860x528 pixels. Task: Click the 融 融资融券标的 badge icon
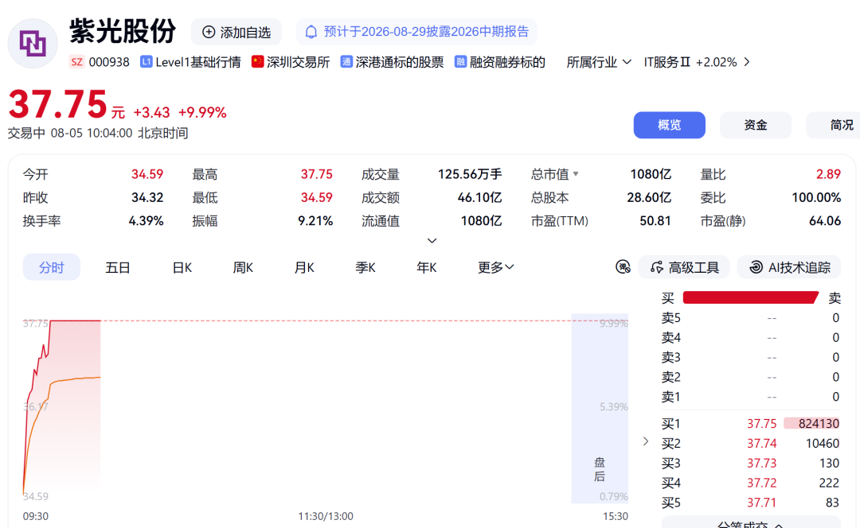(460, 62)
